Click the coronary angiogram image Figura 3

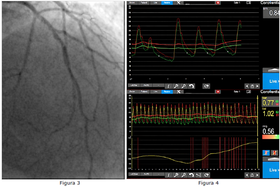62,90
